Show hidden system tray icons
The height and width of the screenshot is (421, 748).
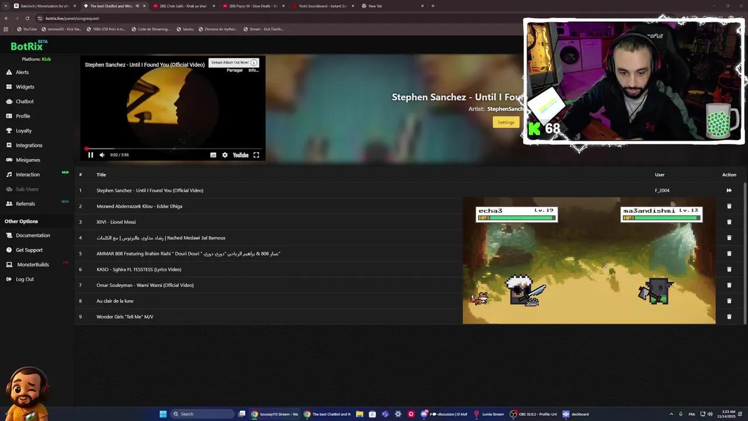point(671,414)
